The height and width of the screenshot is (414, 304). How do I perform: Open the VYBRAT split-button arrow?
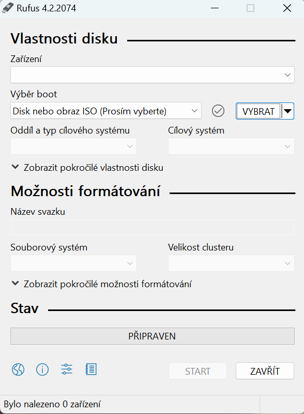click(x=287, y=111)
